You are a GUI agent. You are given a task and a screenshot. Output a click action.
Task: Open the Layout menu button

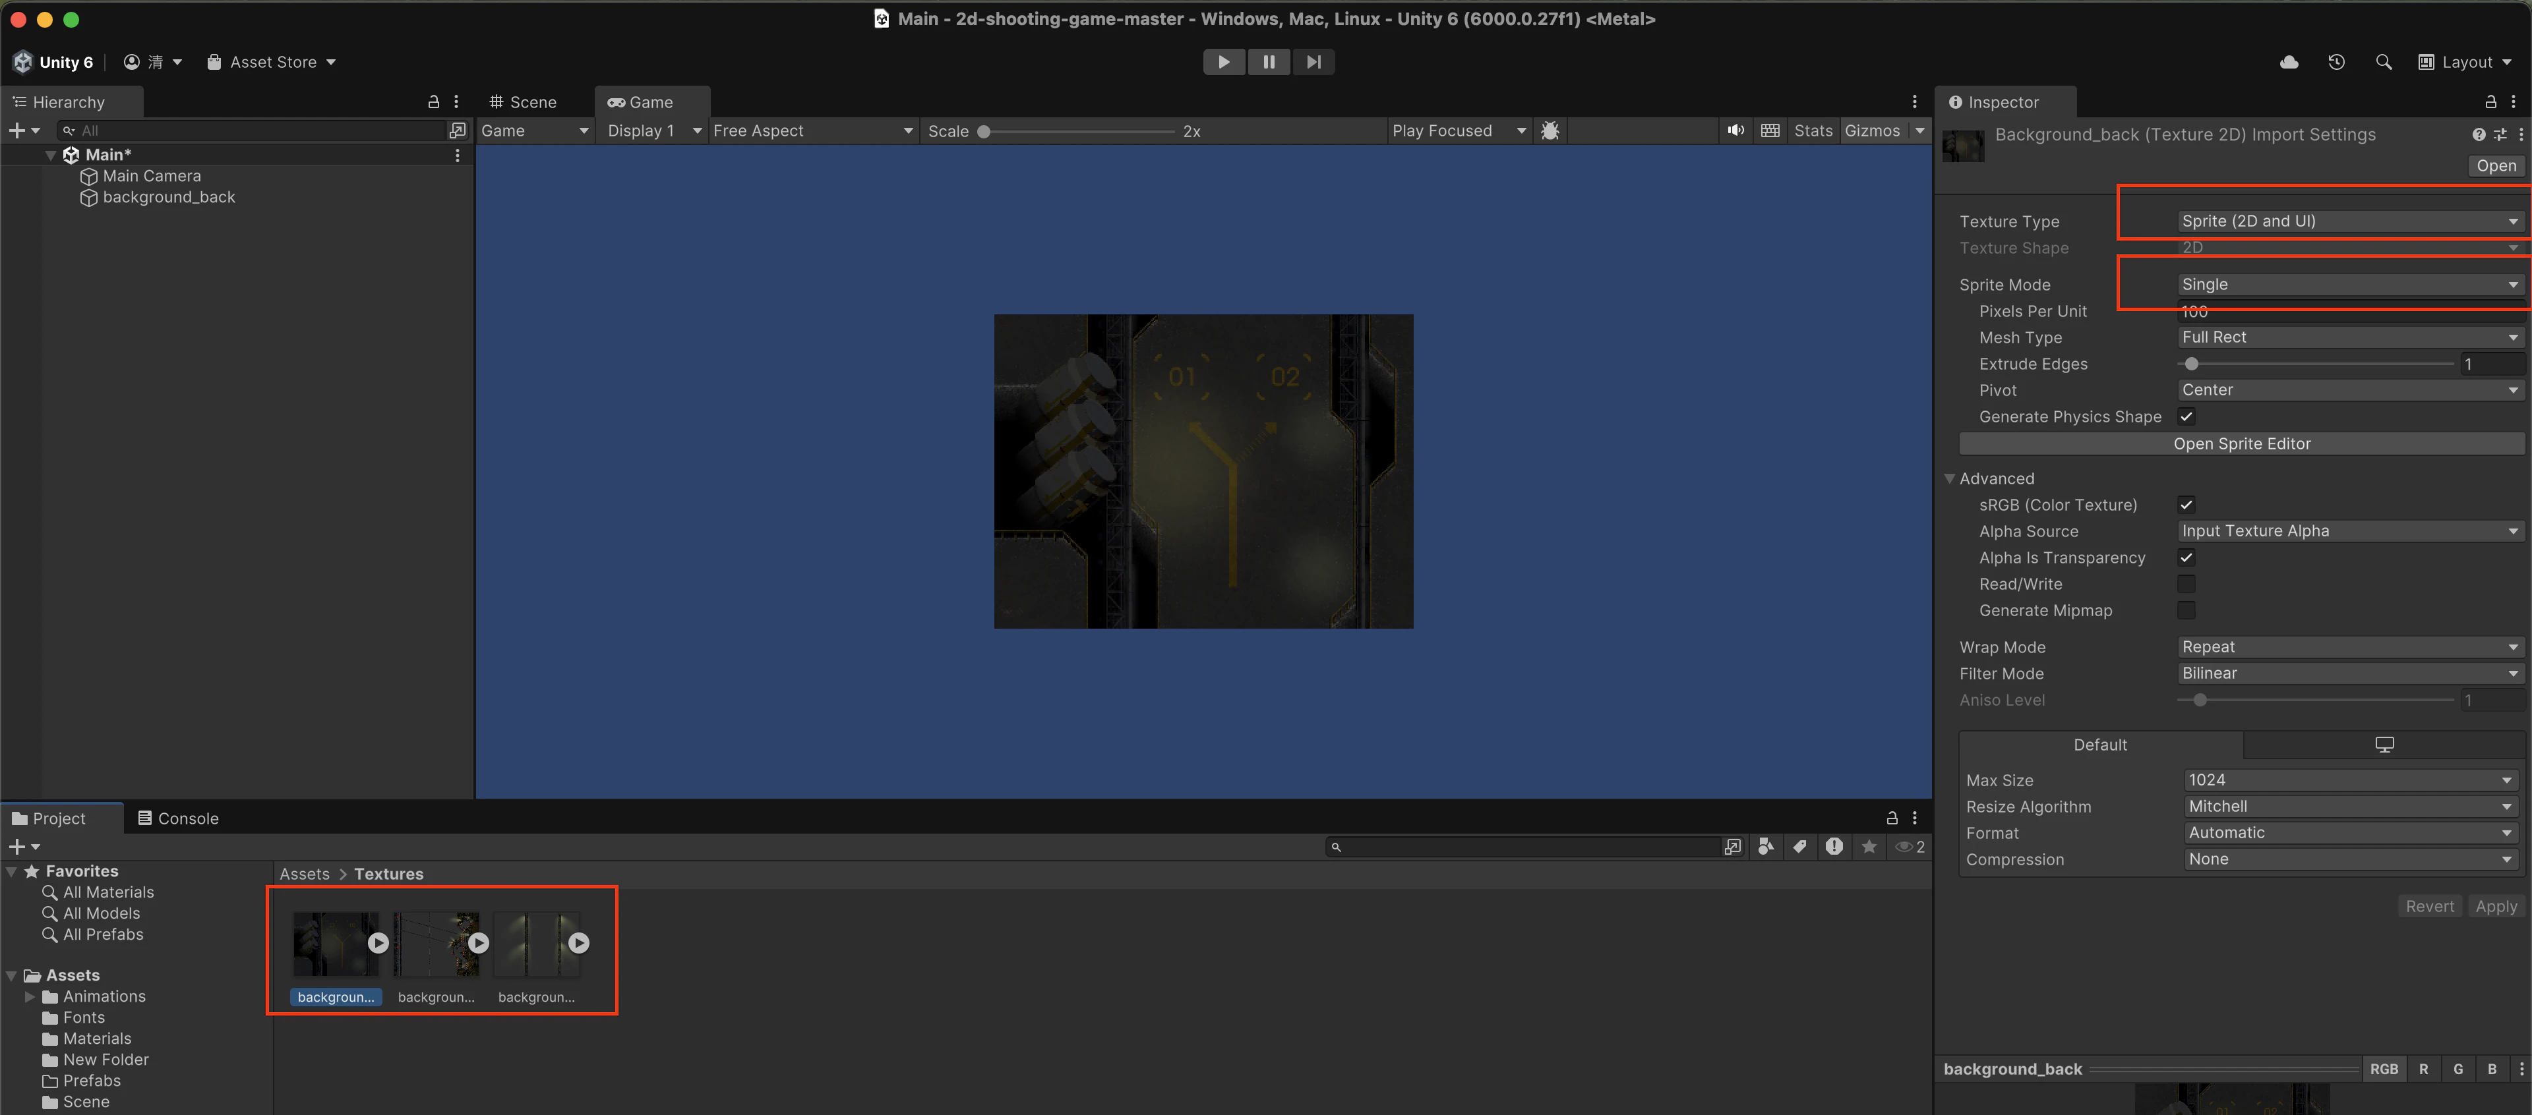coord(2464,62)
